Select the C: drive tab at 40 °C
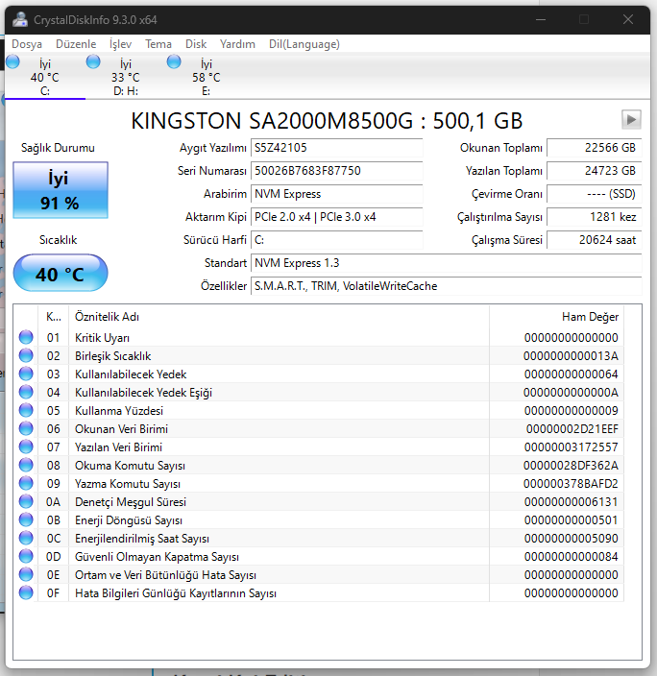This screenshot has width=657, height=676. [45, 77]
